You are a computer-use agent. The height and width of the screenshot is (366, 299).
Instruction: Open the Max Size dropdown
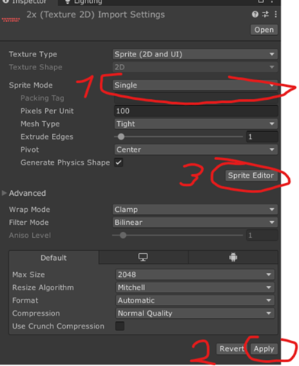coord(195,274)
